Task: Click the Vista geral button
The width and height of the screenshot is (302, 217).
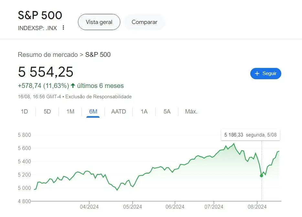Action: pyautogui.click(x=99, y=22)
